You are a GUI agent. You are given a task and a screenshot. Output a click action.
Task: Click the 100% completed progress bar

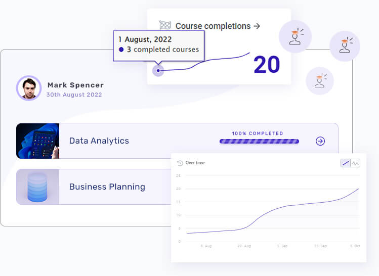259,142
